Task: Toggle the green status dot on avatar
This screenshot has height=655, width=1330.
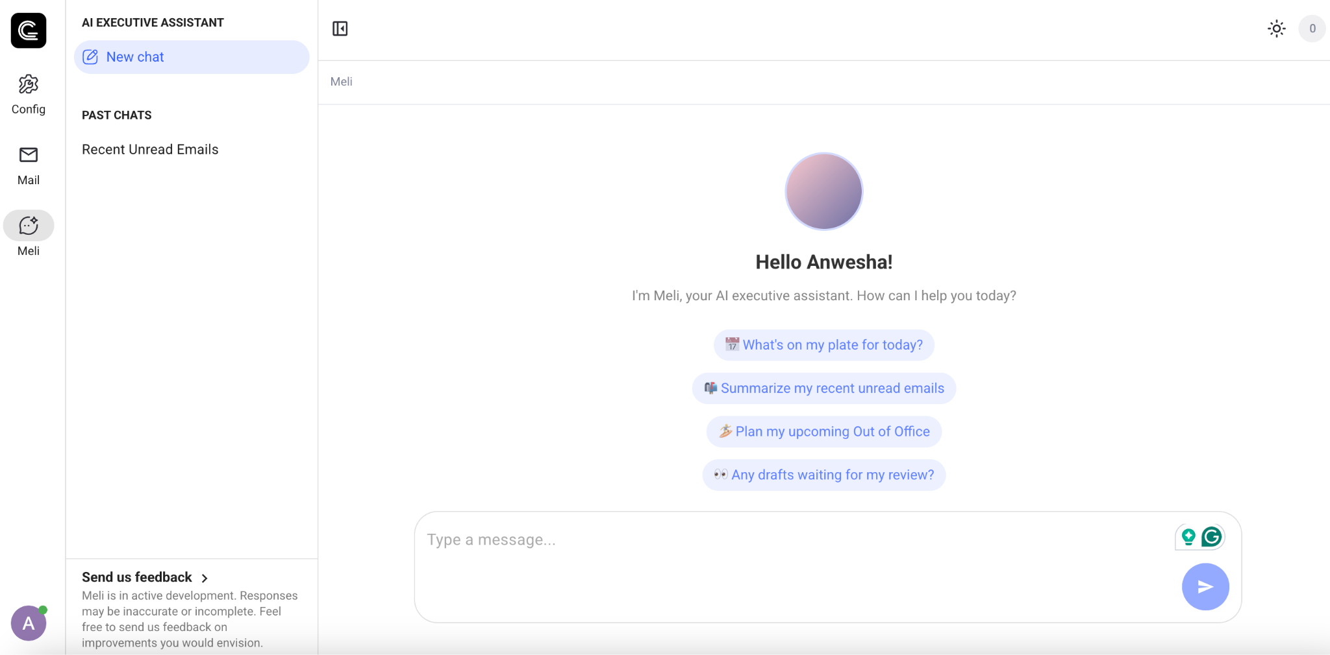Action: point(43,610)
